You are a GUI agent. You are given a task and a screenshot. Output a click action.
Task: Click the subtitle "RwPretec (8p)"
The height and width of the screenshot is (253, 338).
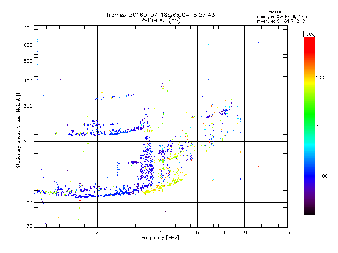(160, 20)
